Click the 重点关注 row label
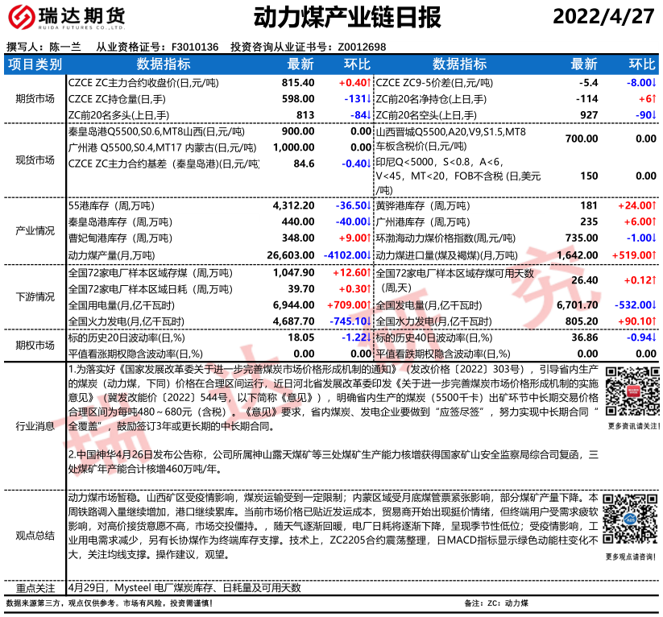Screen dimensions: 663x617 (35, 589)
